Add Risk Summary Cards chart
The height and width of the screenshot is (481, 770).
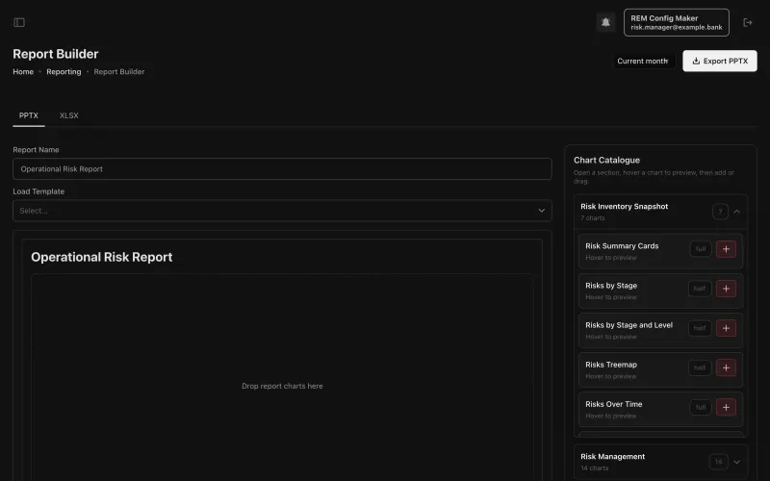tap(726, 249)
